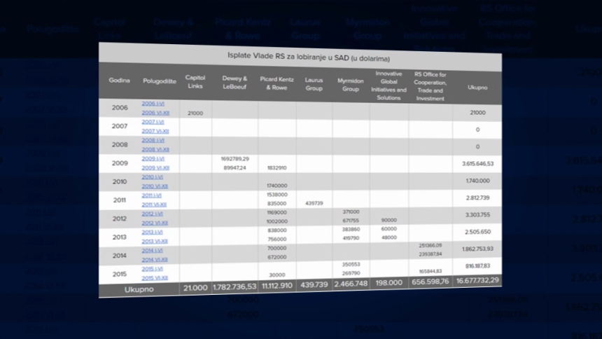The width and height of the screenshot is (602, 339).
Task: Follow the 2015 VI-XII link
Action: pyautogui.click(x=155, y=278)
